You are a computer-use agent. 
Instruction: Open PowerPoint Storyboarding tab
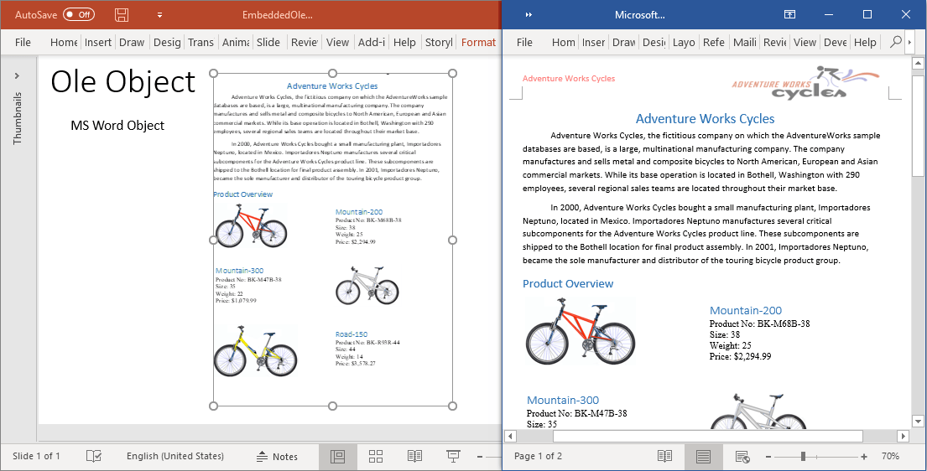[439, 42]
